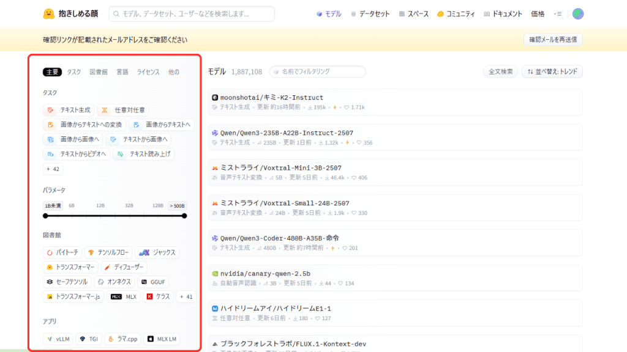Expand the + 41 more libraries list
The width and height of the screenshot is (627, 352).
(186, 296)
